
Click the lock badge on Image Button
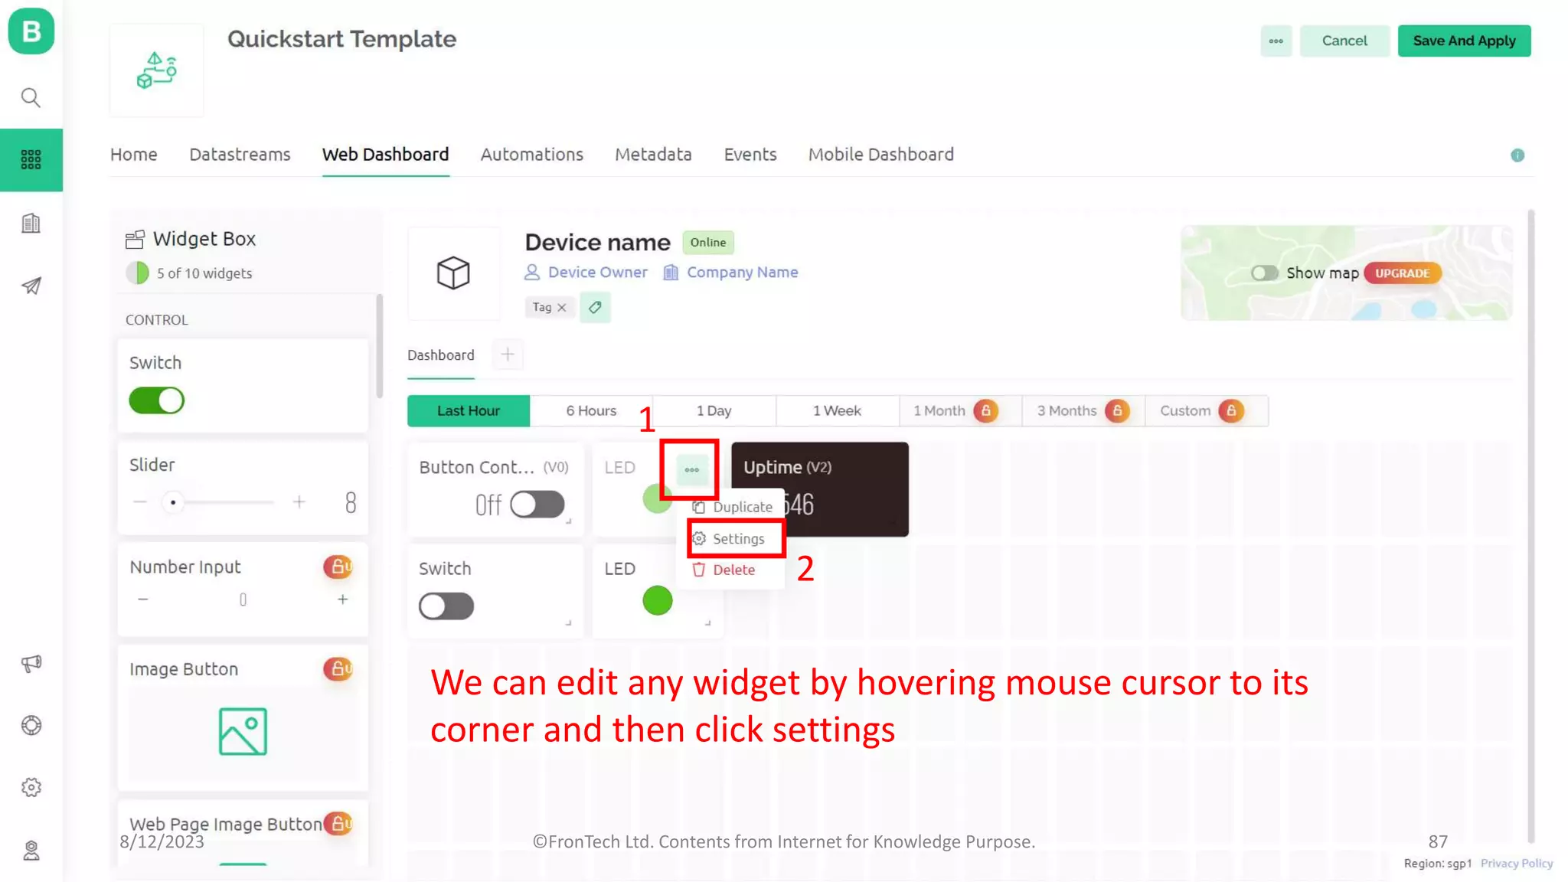(x=338, y=668)
